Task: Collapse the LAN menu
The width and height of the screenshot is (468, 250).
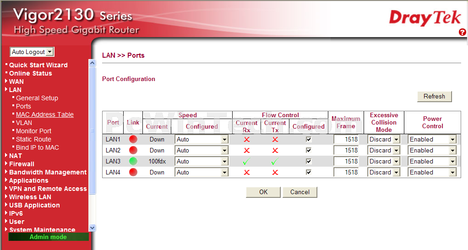Action: (x=15, y=90)
